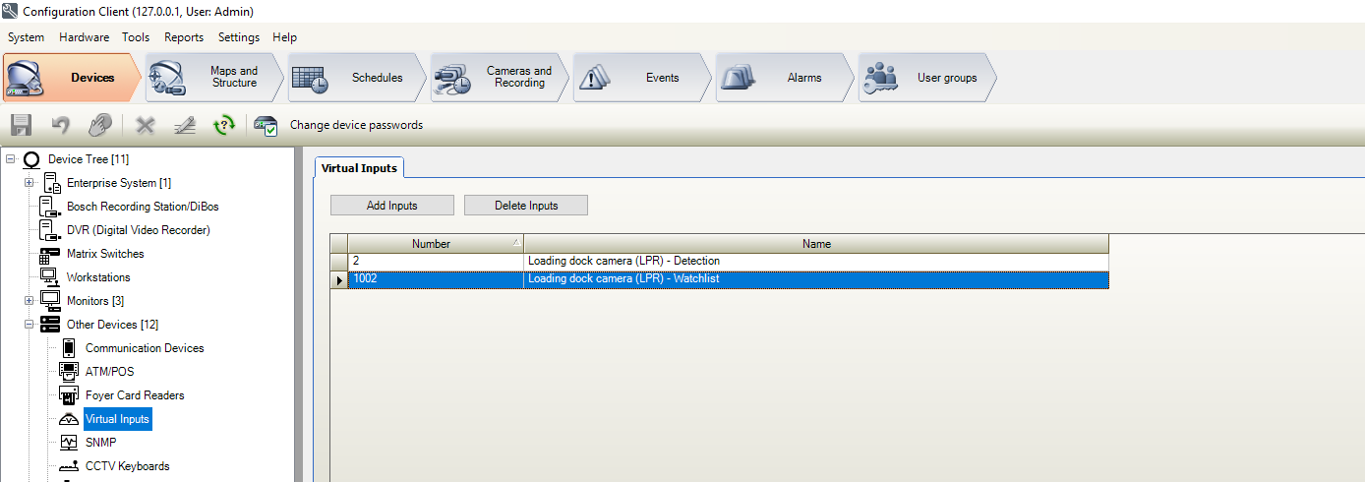Open the System menu
Screen dimensions: 1365x482
pyautogui.click(x=27, y=37)
